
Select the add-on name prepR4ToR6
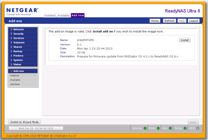[x=85, y=40]
